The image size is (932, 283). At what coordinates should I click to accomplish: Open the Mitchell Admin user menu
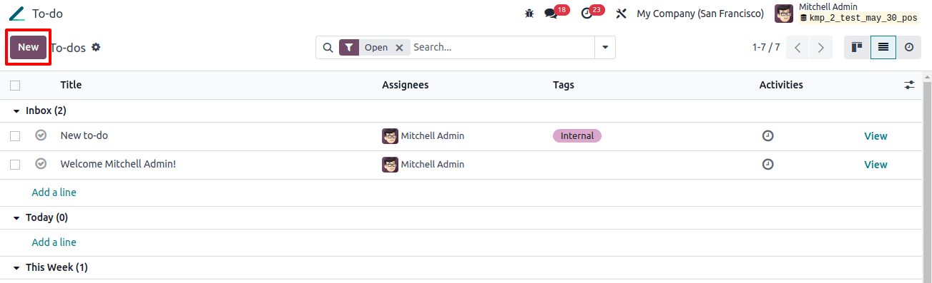tap(848, 13)
